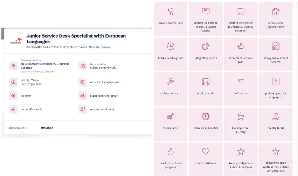The image size is (298, 176).
Task: Click the no dress code jacket icon
Action: pos(205,81)
